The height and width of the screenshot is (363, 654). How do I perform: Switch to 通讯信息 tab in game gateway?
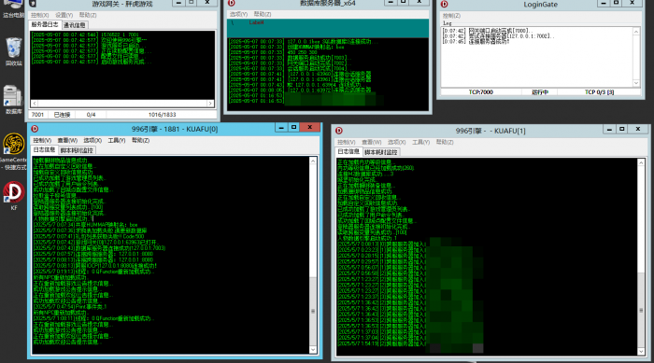[74, 25]
